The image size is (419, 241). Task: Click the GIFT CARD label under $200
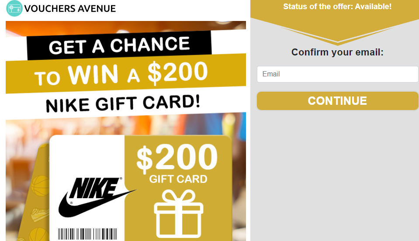point(178,179)
